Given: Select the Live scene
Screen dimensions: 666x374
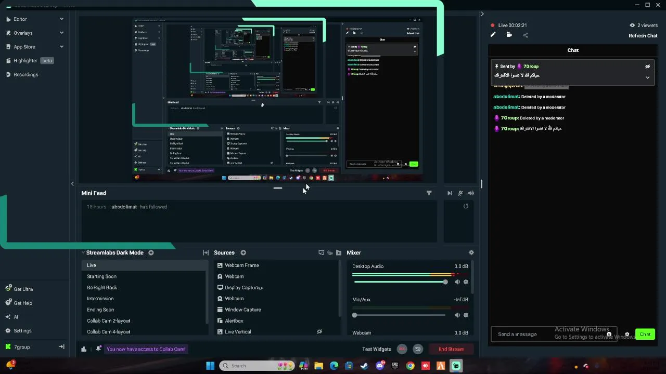Looking at the screenshot, I should pyautogui.click(x=145, y=265).
